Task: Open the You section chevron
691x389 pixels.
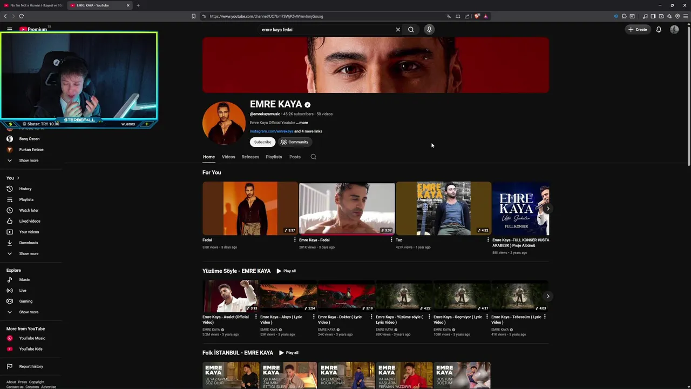Action: [18, 178]
